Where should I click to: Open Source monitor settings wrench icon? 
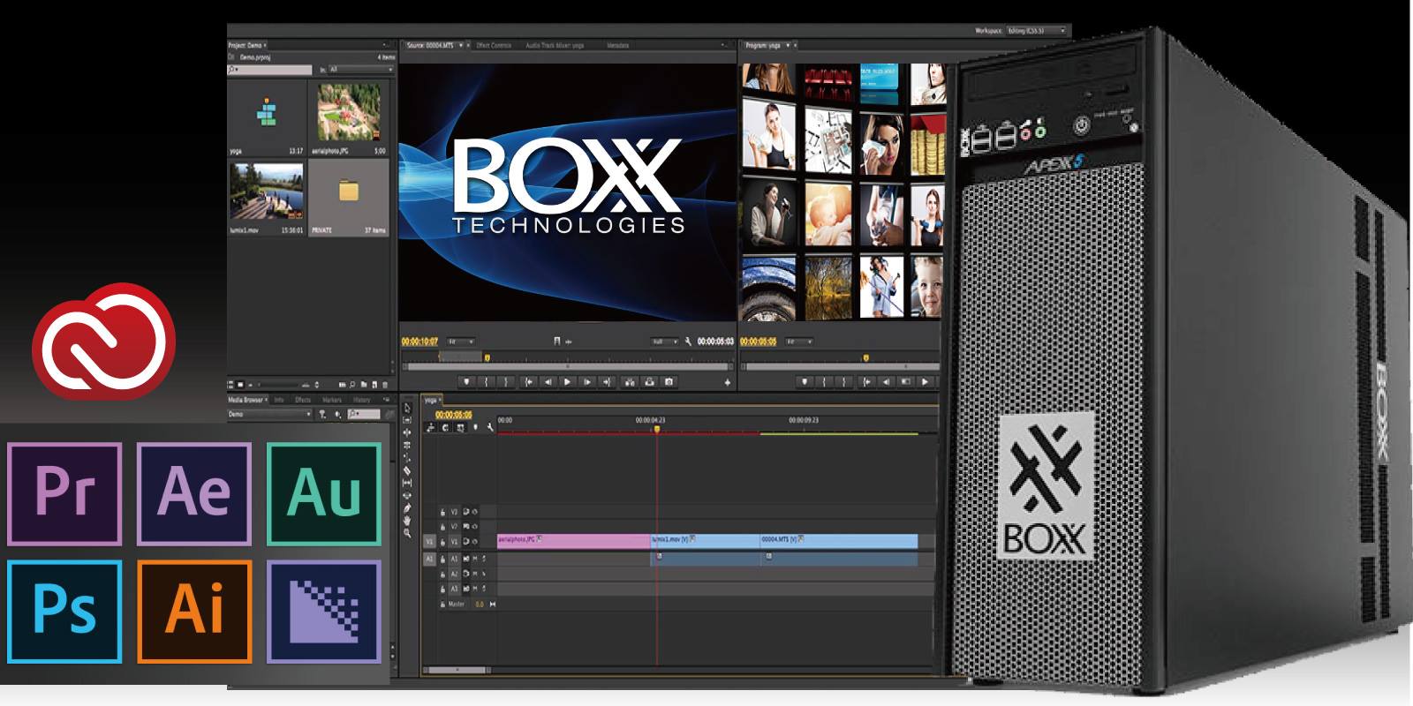[x=688, y=342]
